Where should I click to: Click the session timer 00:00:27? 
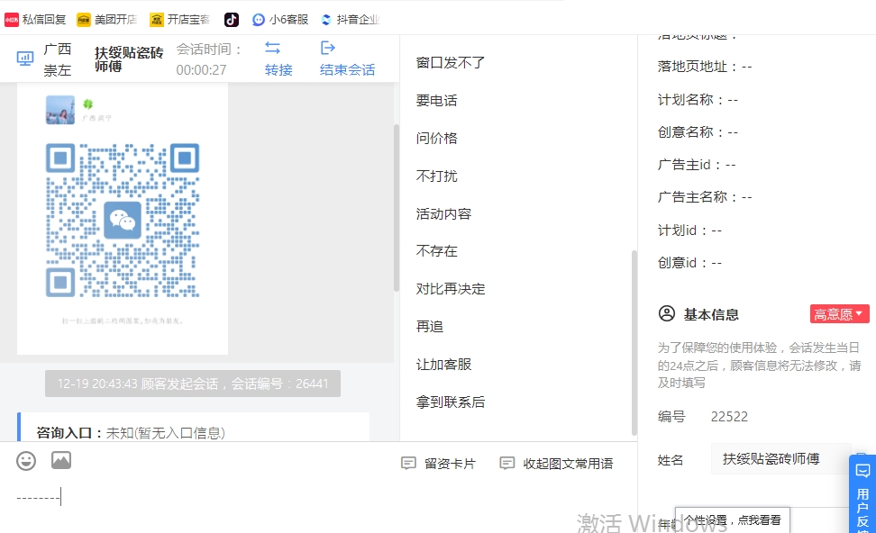tap(201, 70)
